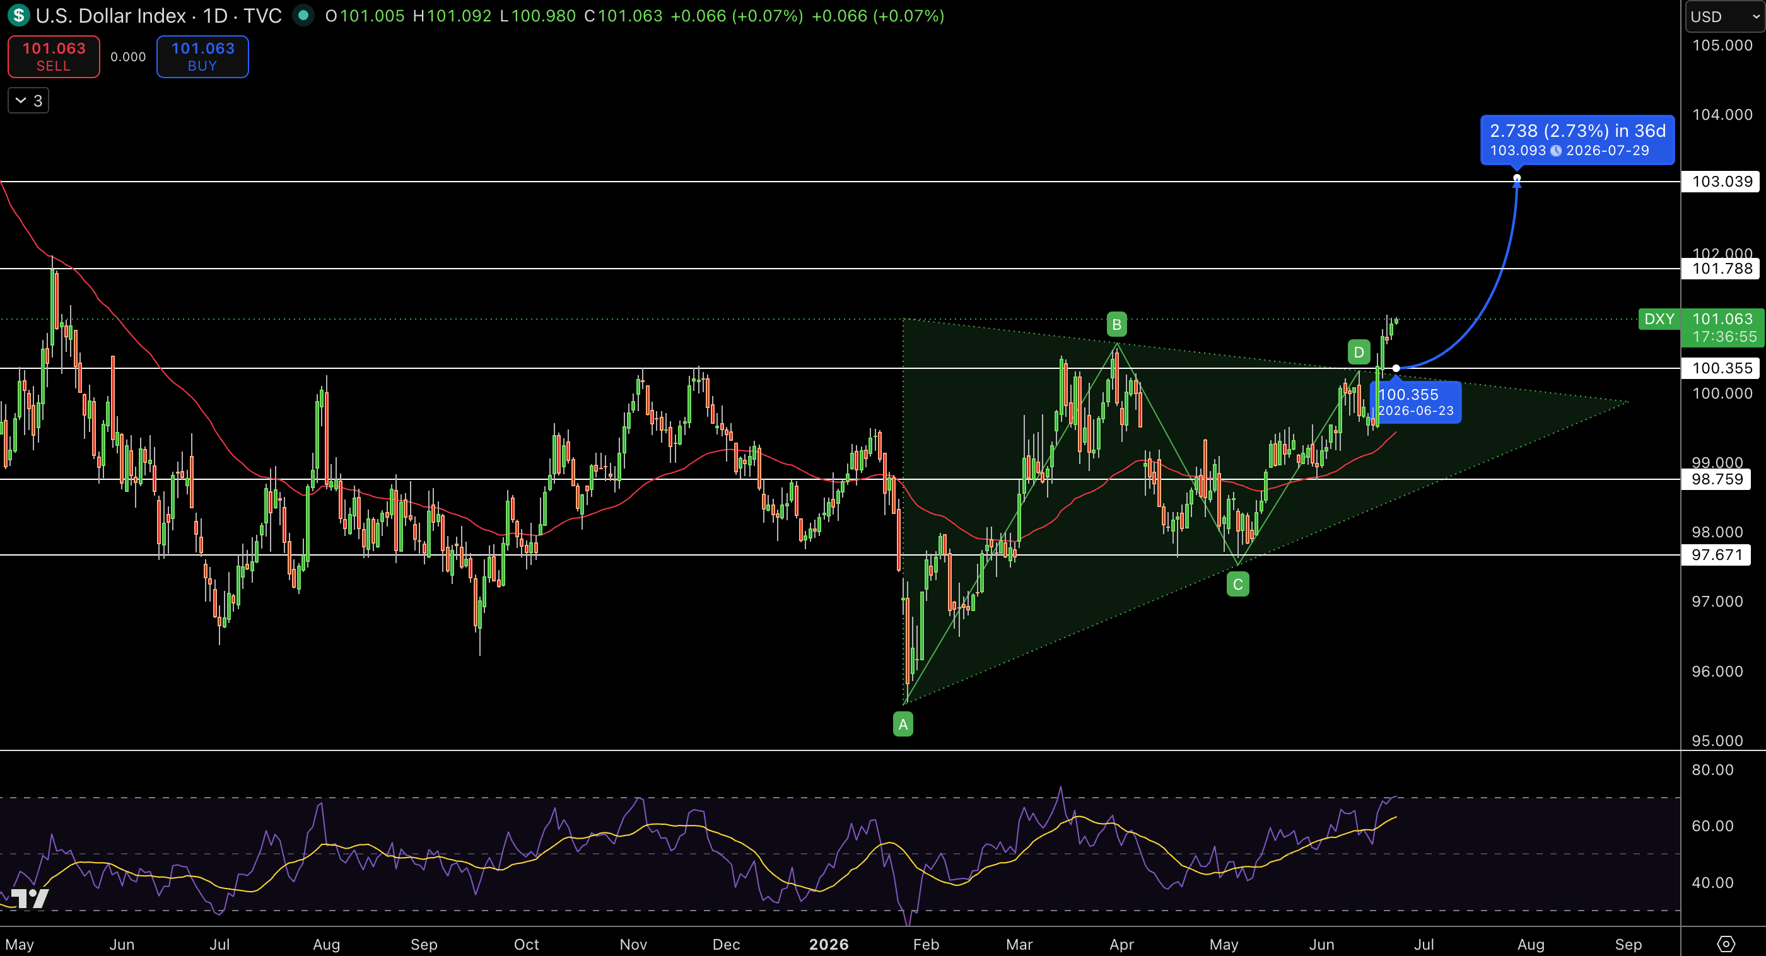
Task: Click the DXY symbol price tag
Action: (1659, 318)
